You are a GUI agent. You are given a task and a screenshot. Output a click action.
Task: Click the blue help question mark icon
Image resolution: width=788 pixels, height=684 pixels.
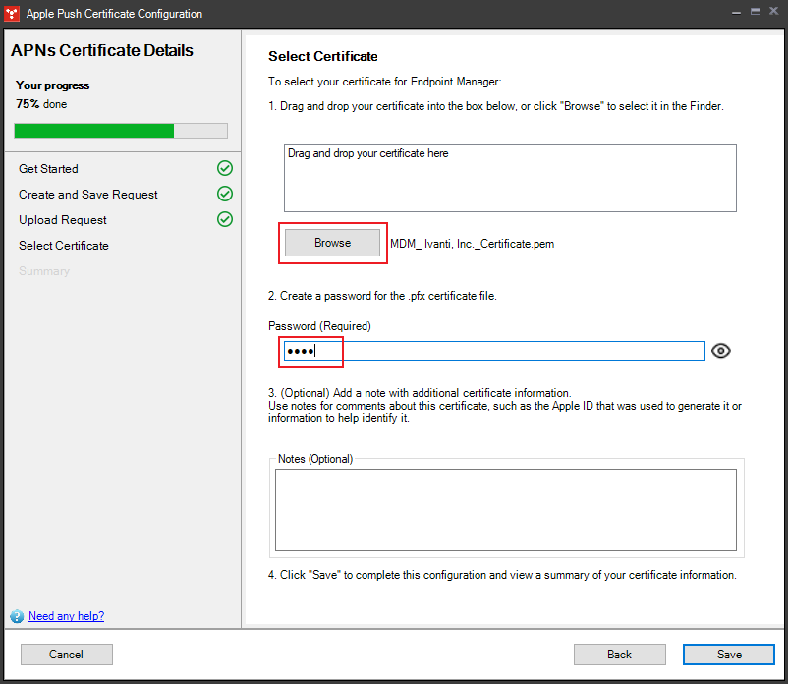coord(17,616)
